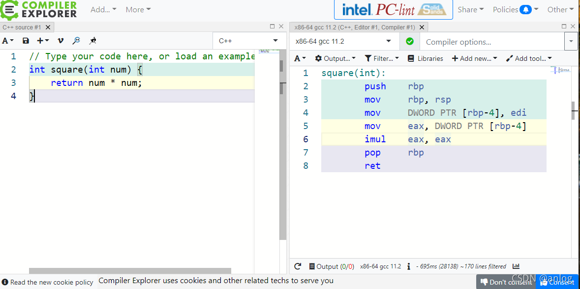Click the timing chart icon in status bar

click(516, 266)
